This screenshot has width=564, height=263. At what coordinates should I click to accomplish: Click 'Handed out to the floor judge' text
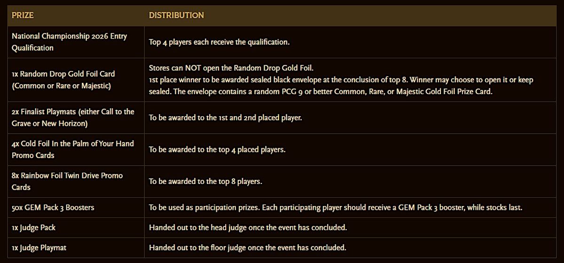(x=247, y=247)
